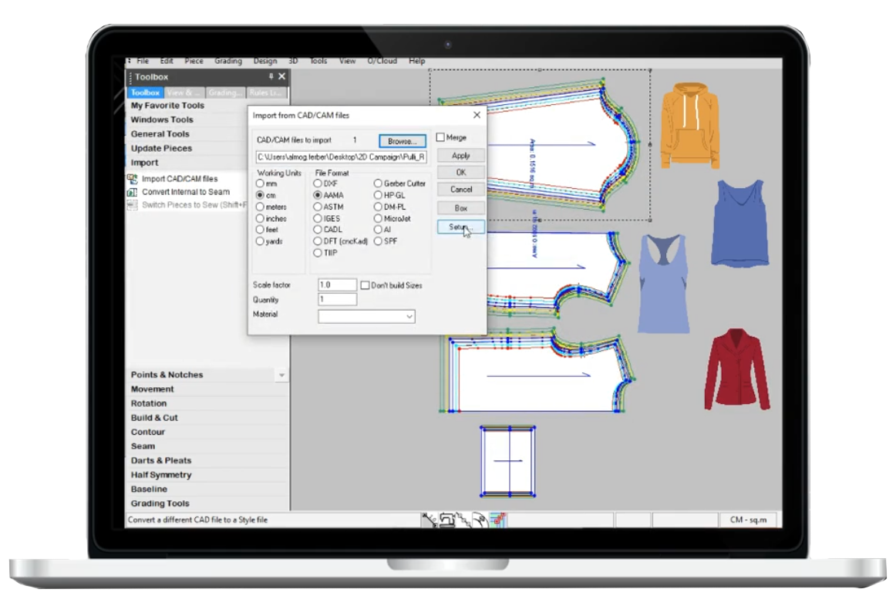Click the colored grid icon in status bar
Image resolution: width=896 pixels, height=606 pixels.
coord(498,520)
